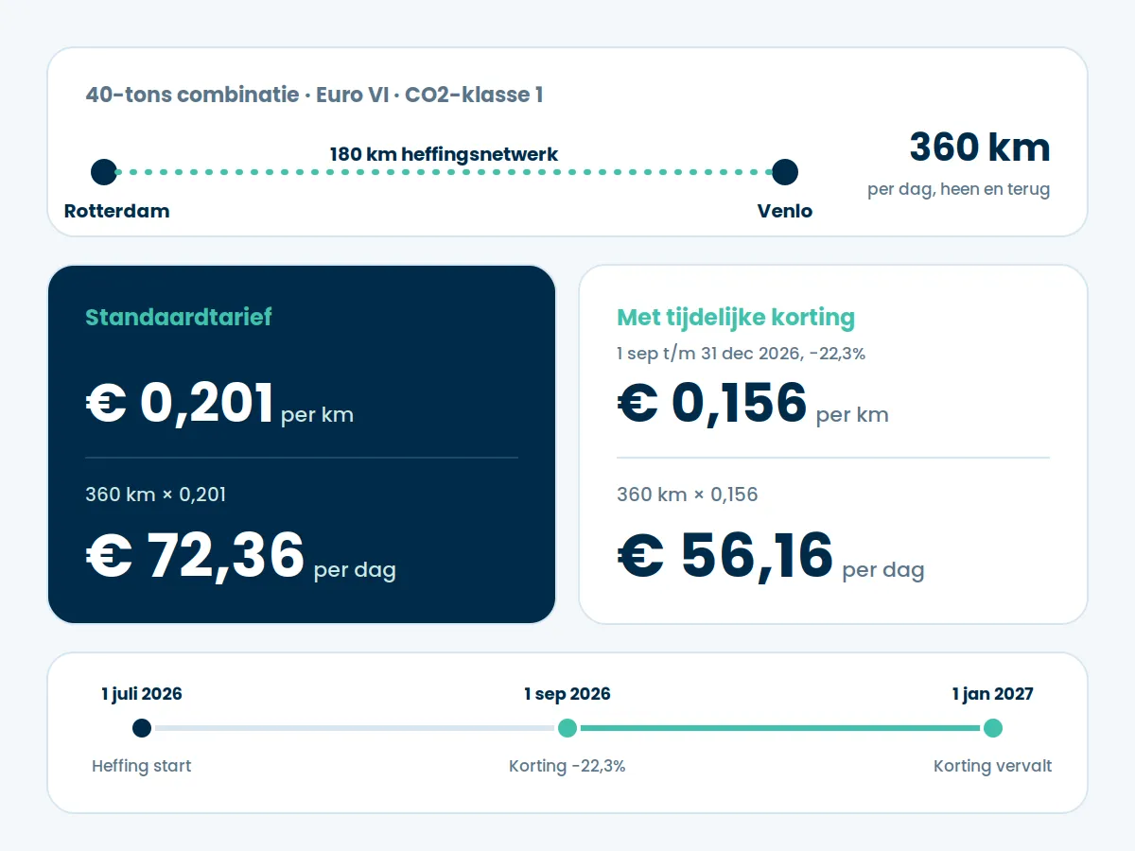Click the "1 sep t/m 31 dec 2026, -22,3%" subtitle
The width and height of the screenshot is (1135, 851).
742,354
